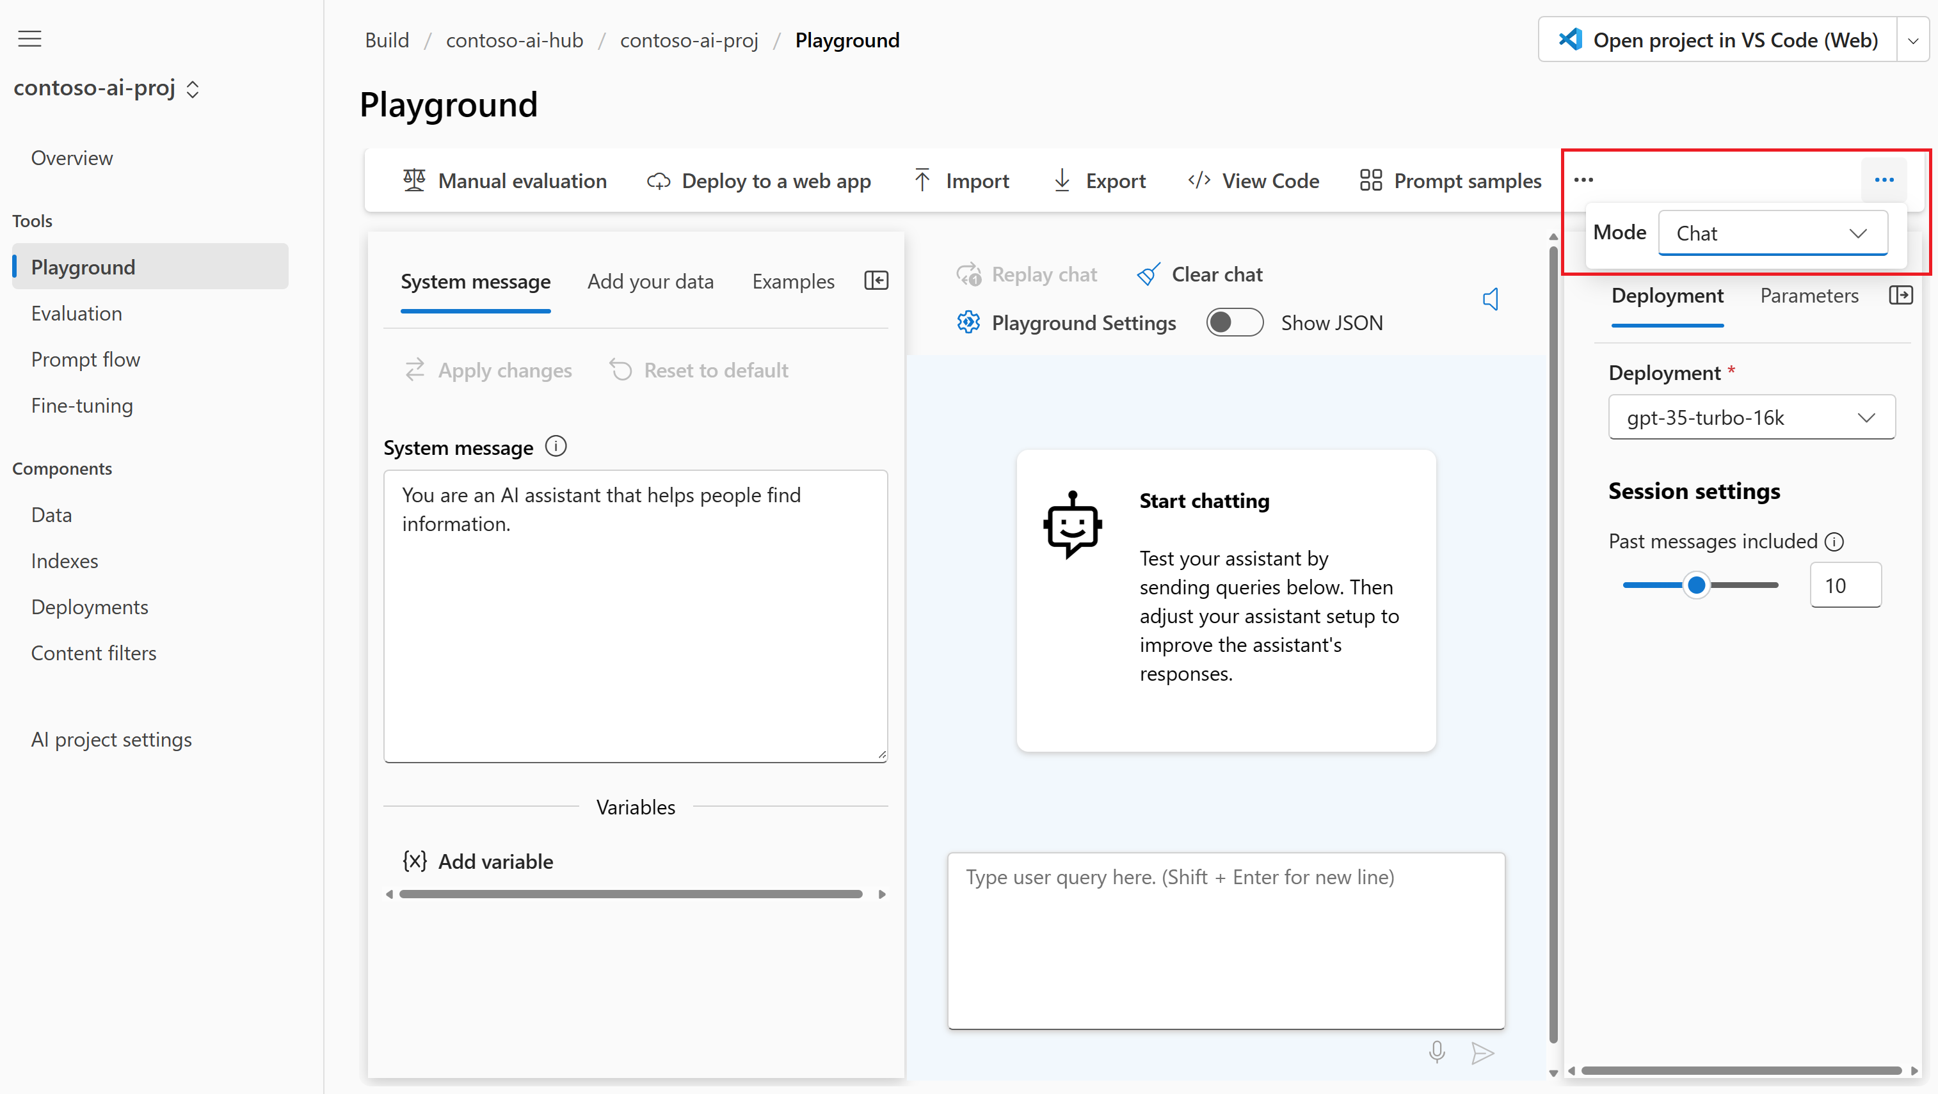Click the Past messages included info icon
1938x1094 pixels.
click(x=1834, y=541)
